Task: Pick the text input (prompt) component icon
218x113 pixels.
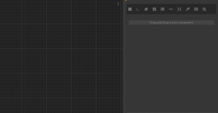Action: point(138,9)
